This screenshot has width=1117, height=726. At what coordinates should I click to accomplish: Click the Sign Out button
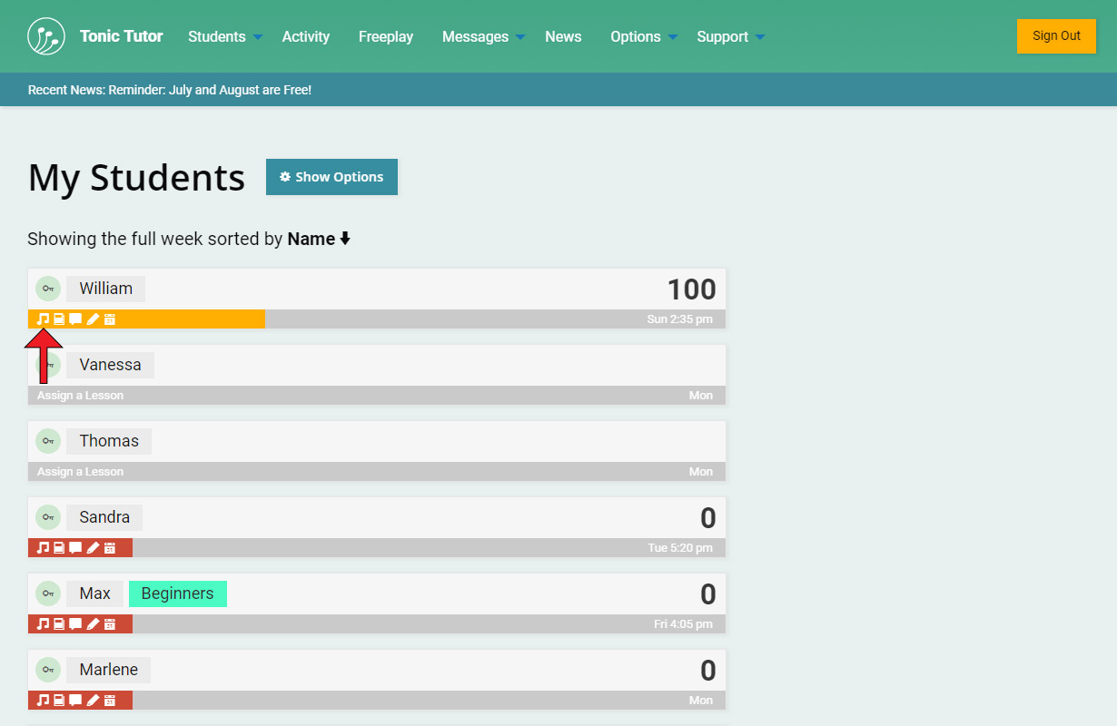[x=1056, y=36]
